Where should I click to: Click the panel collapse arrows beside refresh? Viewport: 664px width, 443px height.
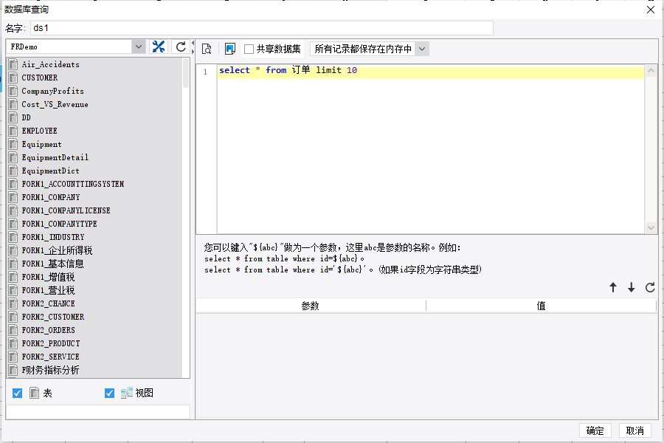[x=193, y=47]
